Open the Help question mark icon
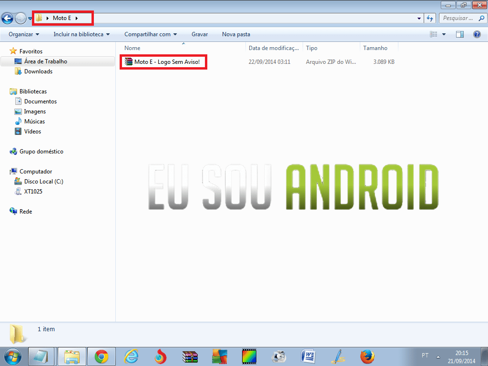The image size is (488, 366). click(x=477, y=34)
